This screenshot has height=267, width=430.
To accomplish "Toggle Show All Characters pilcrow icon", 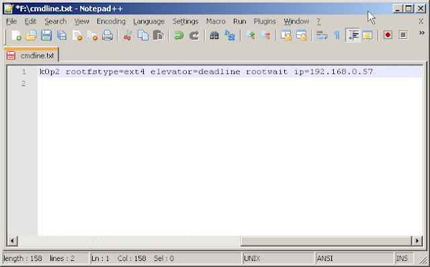I will click(x=337, y=36).
